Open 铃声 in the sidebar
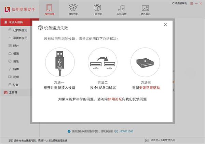 coord(14,69)
